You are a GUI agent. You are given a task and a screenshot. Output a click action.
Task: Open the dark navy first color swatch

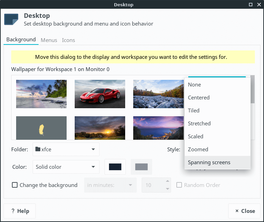pyautogui.click(x=115, y=167)
